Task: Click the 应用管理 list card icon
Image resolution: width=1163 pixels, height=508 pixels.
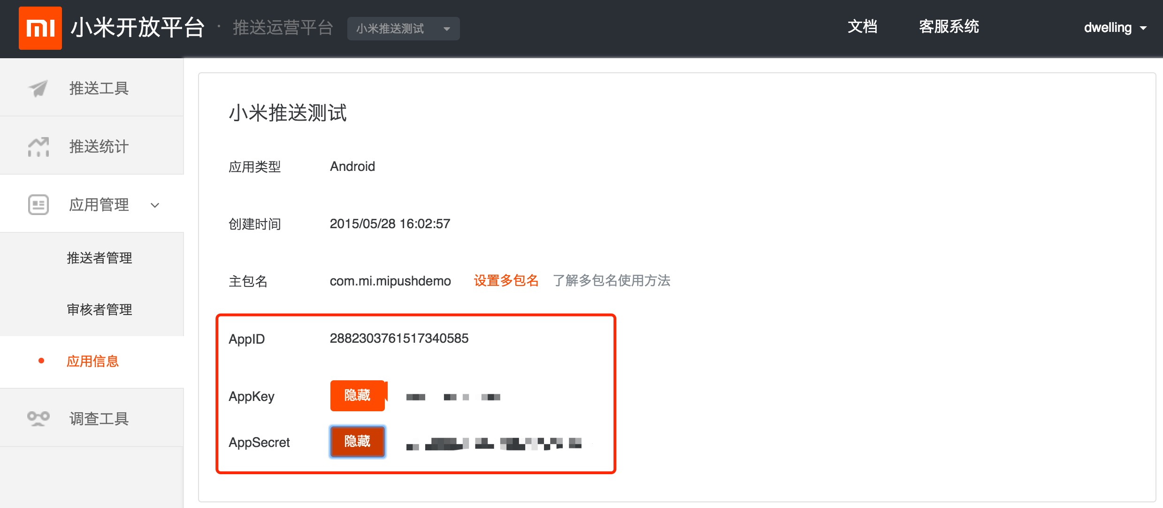Action: [x=38, y=205]
